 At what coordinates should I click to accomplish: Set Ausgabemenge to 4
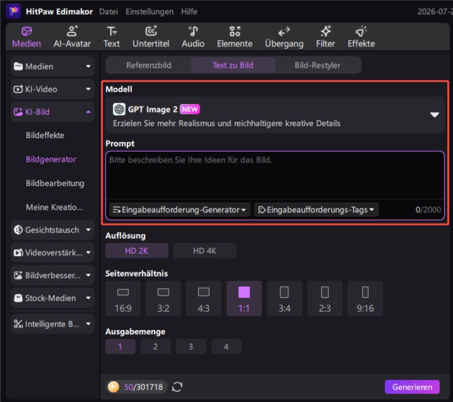[x=226, y=347]
